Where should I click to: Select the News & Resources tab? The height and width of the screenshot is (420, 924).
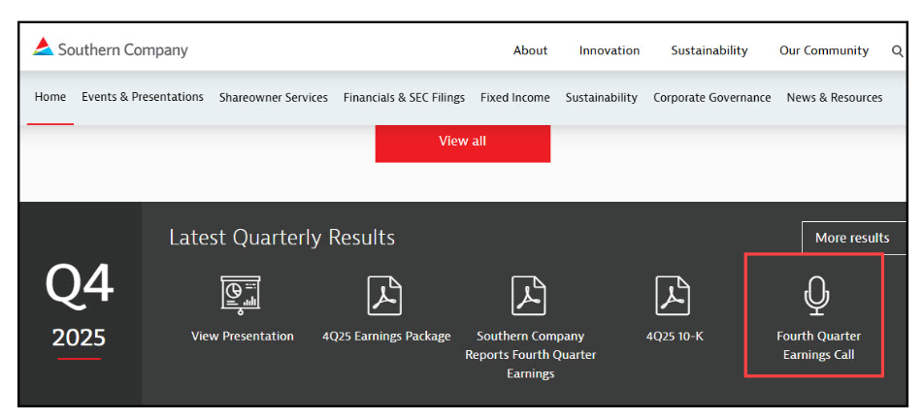(834, 98)
